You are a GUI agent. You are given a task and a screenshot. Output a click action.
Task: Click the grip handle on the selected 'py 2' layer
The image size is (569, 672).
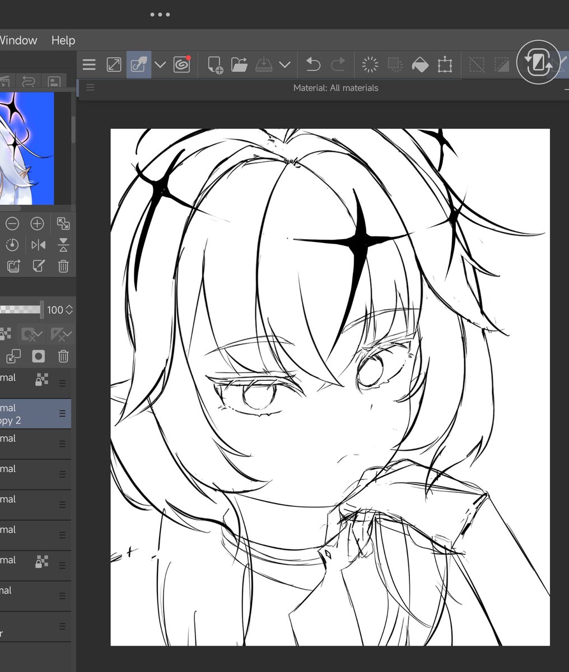tap(62, 413)
